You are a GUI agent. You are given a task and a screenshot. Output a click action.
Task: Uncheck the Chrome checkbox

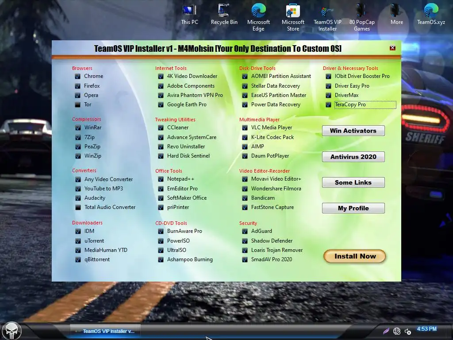point(77,76)
